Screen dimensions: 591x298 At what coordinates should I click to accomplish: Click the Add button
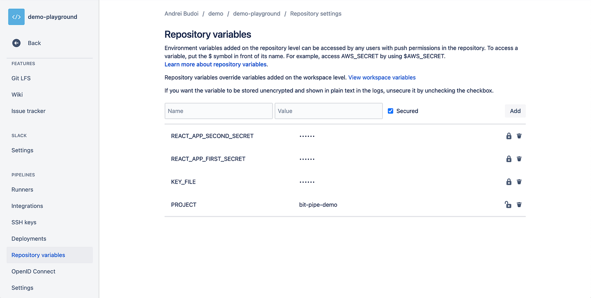pos(515,111)
